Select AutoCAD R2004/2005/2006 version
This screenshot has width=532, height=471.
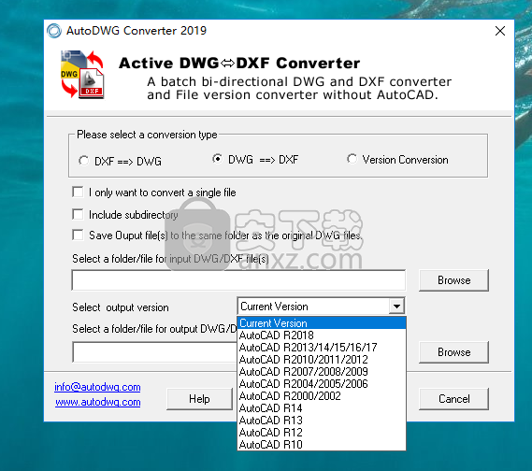point(322,384)
